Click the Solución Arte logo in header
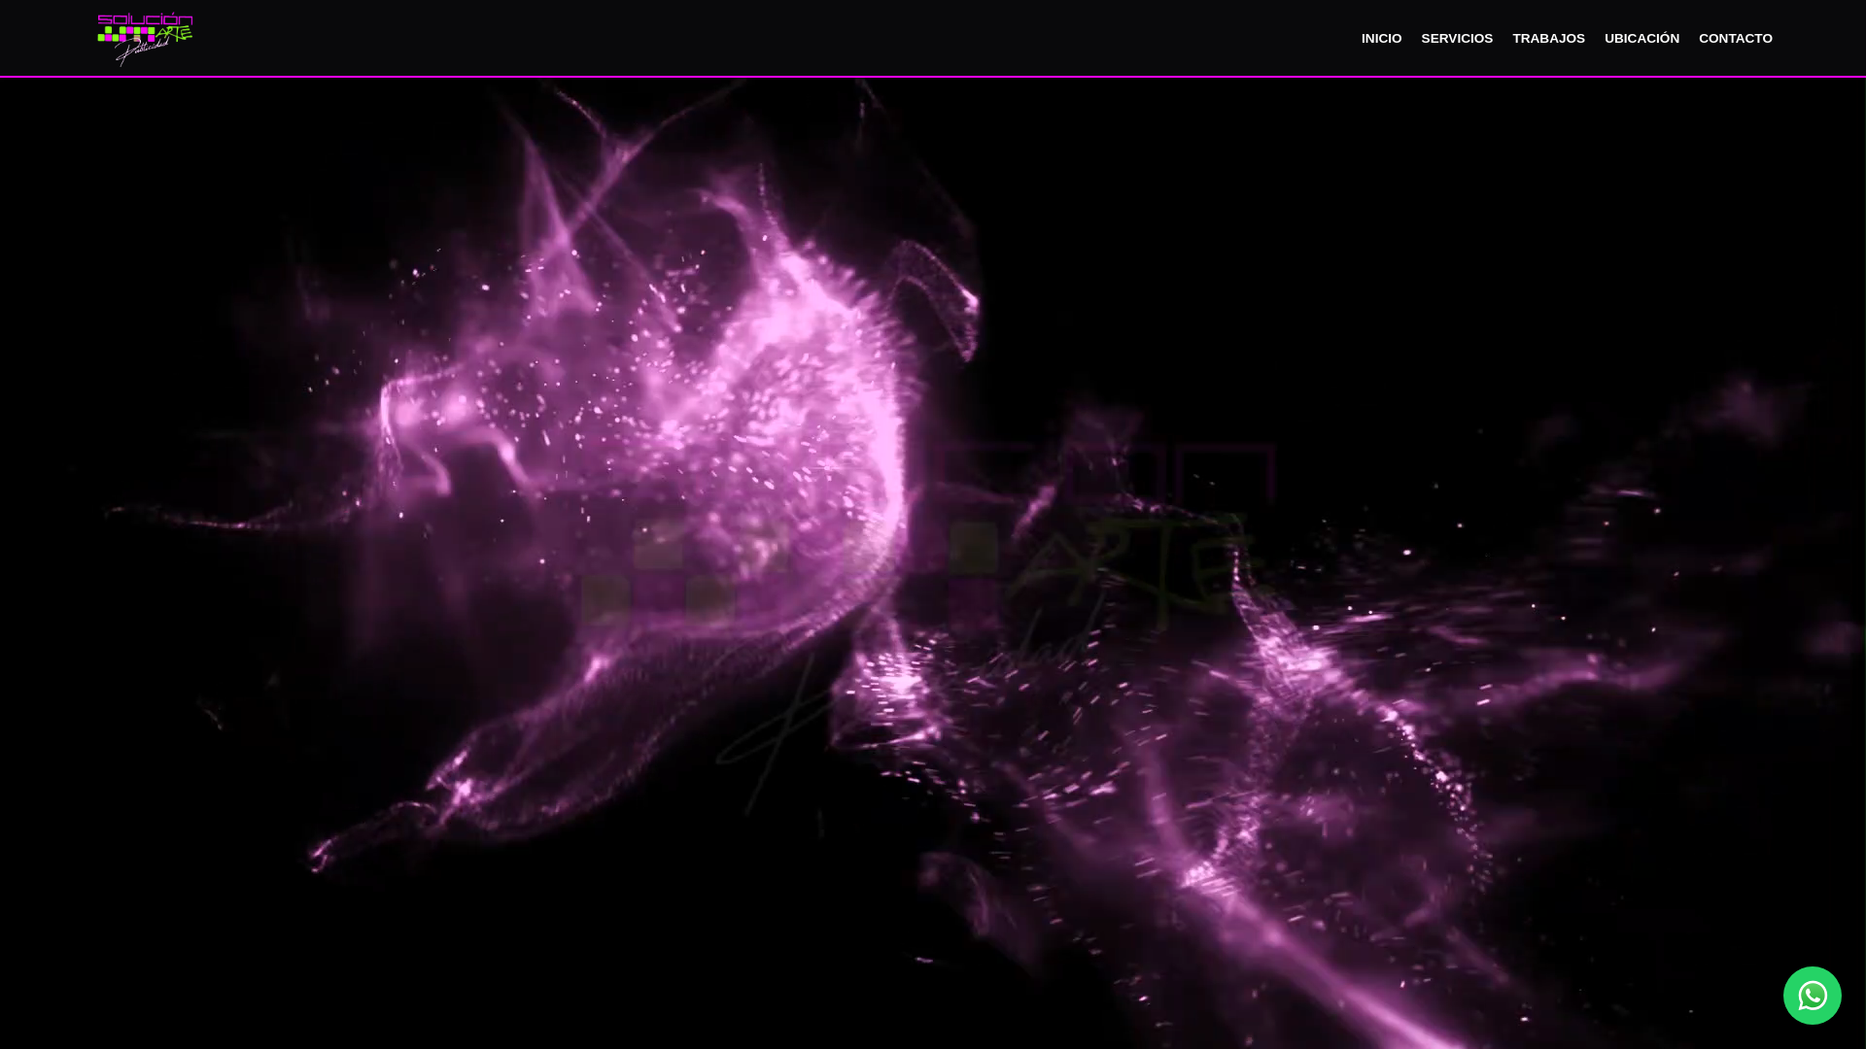Image resolution: width=1866 pixels, height=1049 pixels. click(x=145, y=39)
